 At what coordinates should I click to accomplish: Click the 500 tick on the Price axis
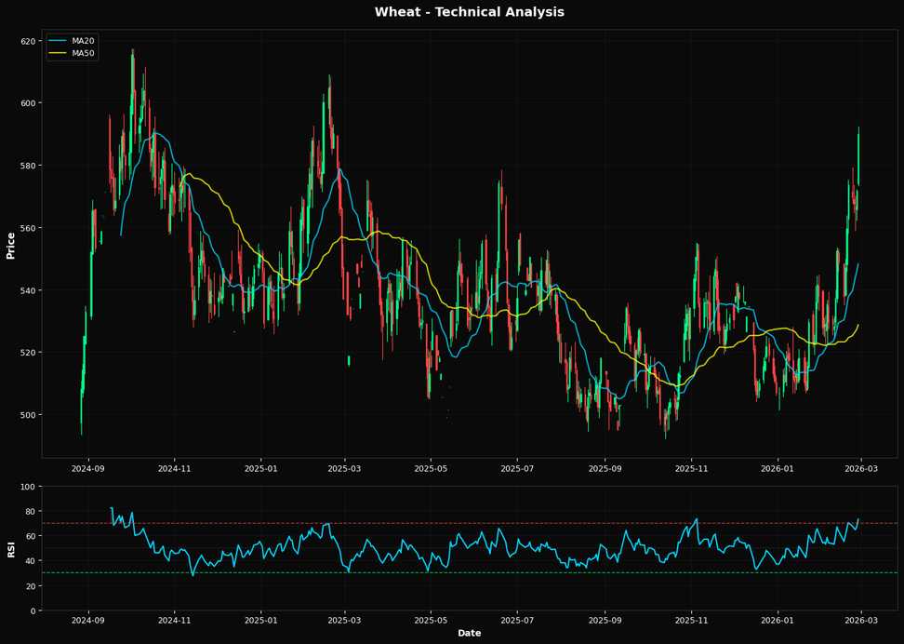click(x=30, y=415)
